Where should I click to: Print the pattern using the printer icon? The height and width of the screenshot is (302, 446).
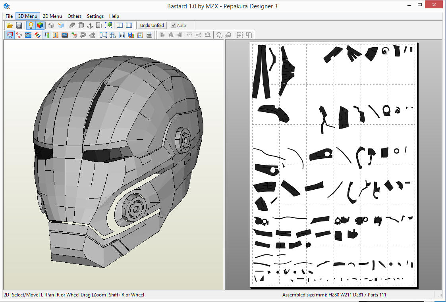pyautogui.click(x=149, y=35)
